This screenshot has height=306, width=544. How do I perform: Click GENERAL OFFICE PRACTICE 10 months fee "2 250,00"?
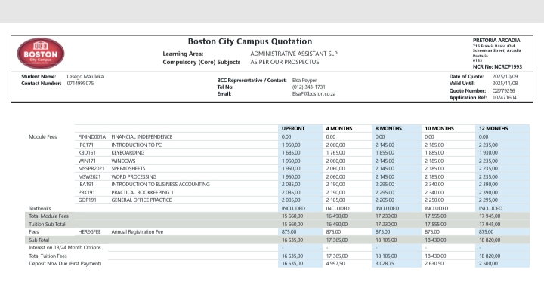click(434, 200)
